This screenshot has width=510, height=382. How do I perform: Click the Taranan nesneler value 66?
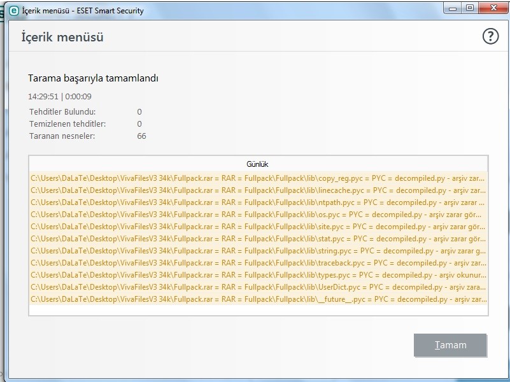click(141, 136)
